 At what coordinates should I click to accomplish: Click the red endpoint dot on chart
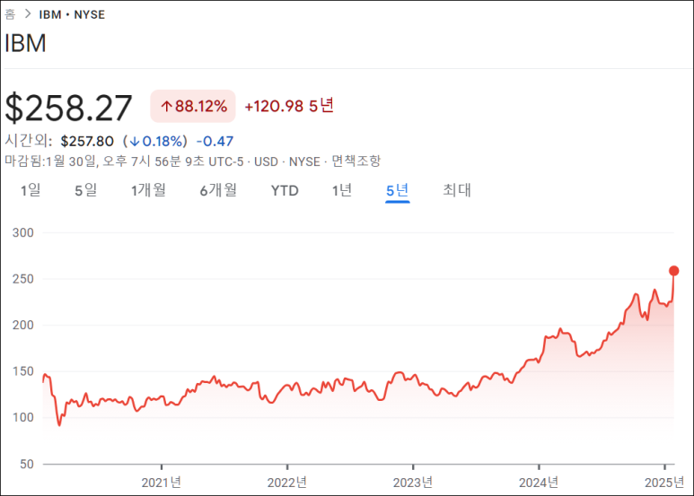point(673,271)
